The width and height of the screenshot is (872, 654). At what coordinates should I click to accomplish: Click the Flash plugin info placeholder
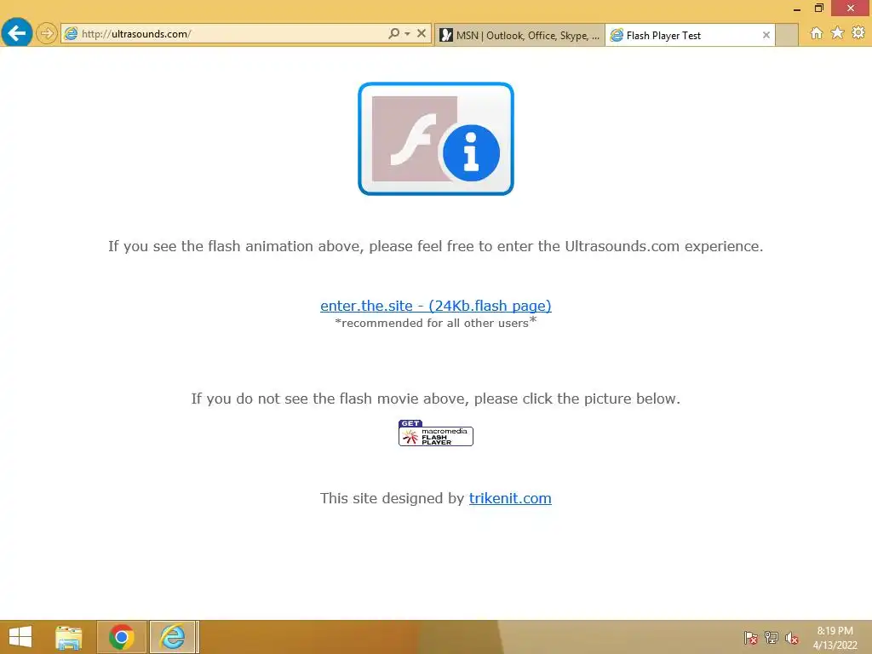pyautogui.click(x=435, y=139)
